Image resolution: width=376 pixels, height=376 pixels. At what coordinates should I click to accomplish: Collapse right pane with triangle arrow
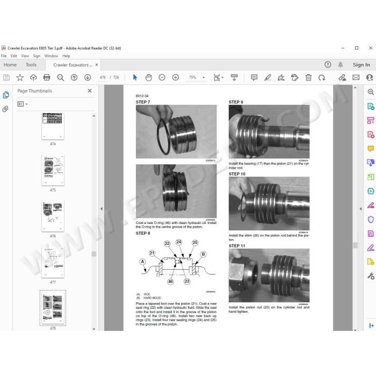point(360,209)
